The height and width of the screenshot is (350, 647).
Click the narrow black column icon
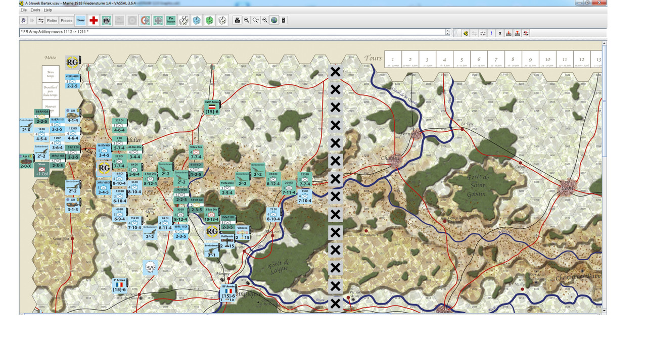point(284,20)
